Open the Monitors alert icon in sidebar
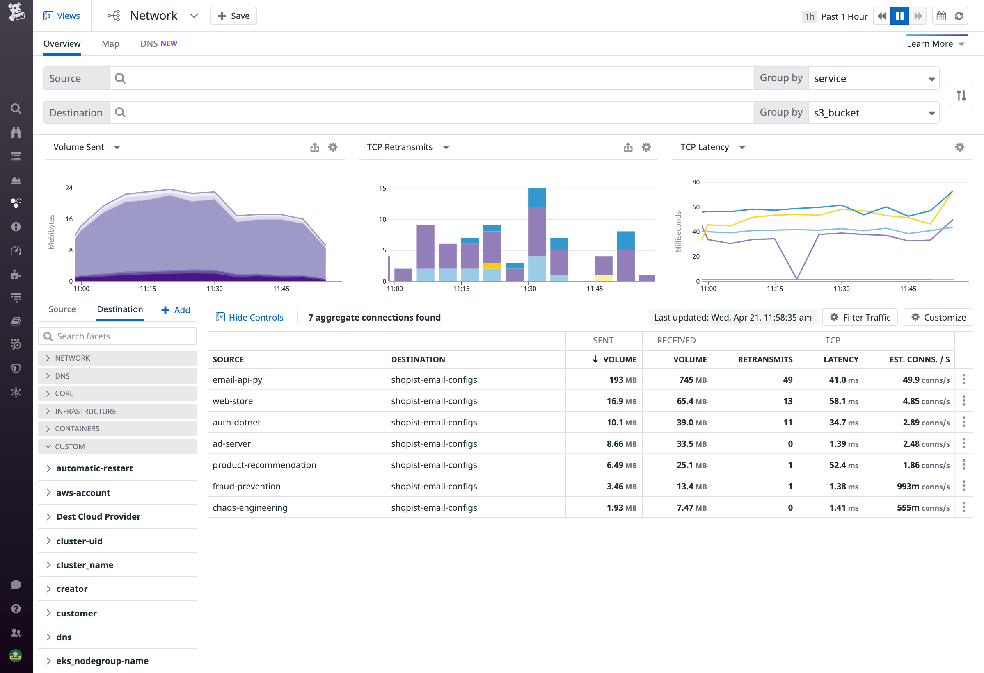This screenshot has height=673, width=984. [x=16, y=227]
